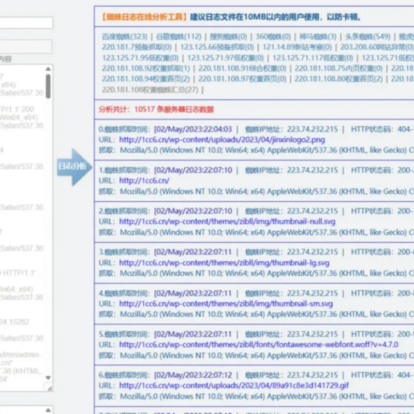Open the fontawesome-webfont.woff URL link
Image resolution: width=414 pixels, height=414 pixels.
(259, 345)
